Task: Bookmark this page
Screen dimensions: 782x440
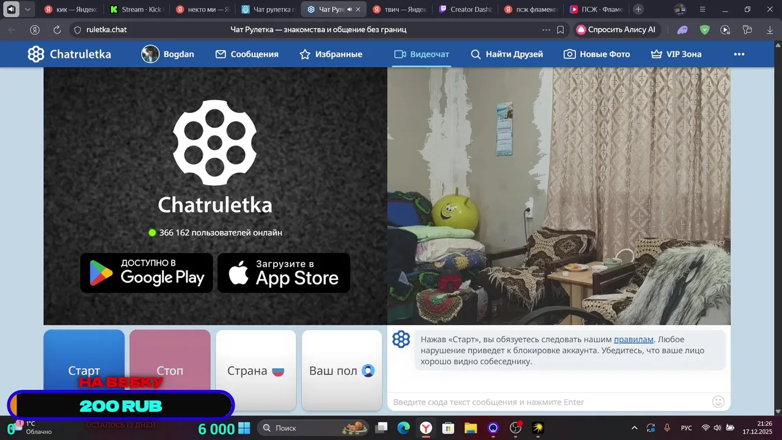Action: point(560,29)
